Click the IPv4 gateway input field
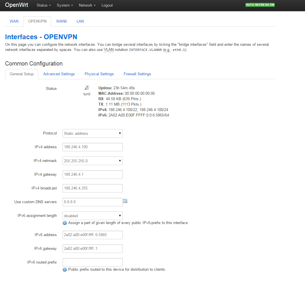This screenshot has width=305, height=283. coord(92,175)
